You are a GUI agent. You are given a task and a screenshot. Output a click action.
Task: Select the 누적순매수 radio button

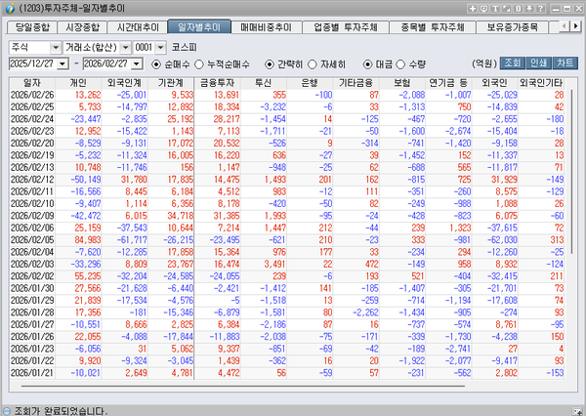199,64
